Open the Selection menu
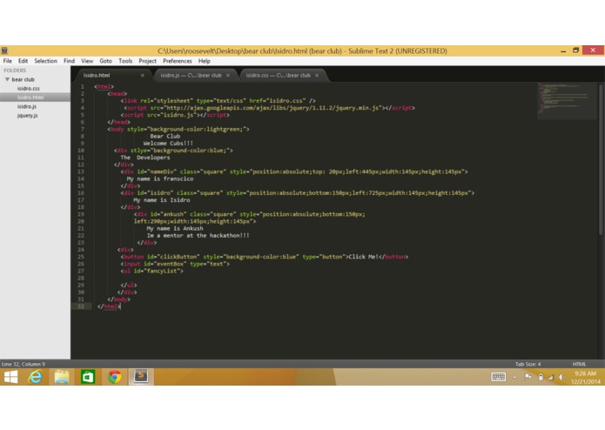 click(x=45, y=61)
